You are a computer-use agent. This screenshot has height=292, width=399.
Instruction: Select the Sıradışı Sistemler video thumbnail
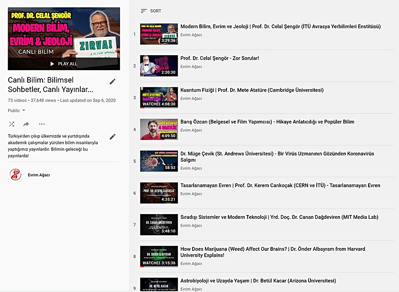click(x=159, y=225)
